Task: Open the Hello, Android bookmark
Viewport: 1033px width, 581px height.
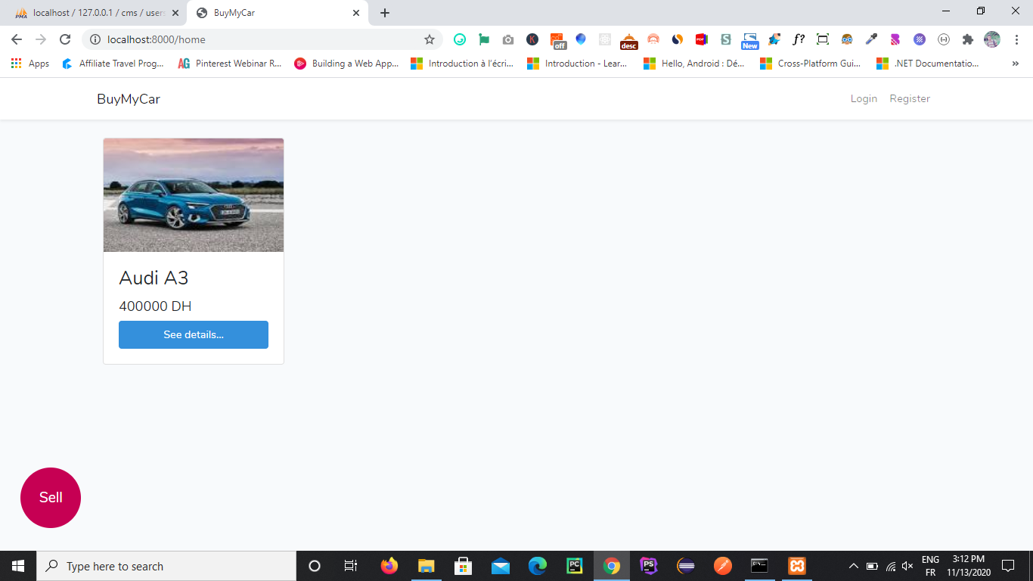Action: (x=694, y=64)
